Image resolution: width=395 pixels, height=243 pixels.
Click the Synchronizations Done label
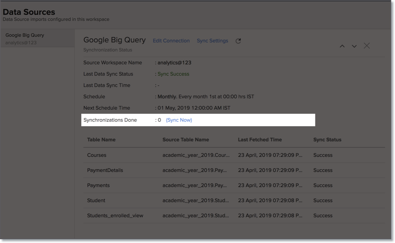(110, 120)
